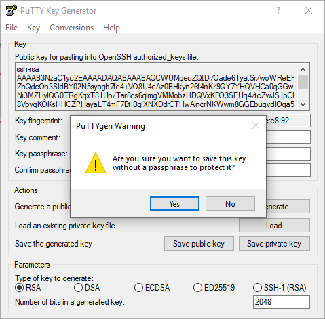Click the PuTTY Key Generator app icon
The image size is (325, 319).
click(11, 10)
